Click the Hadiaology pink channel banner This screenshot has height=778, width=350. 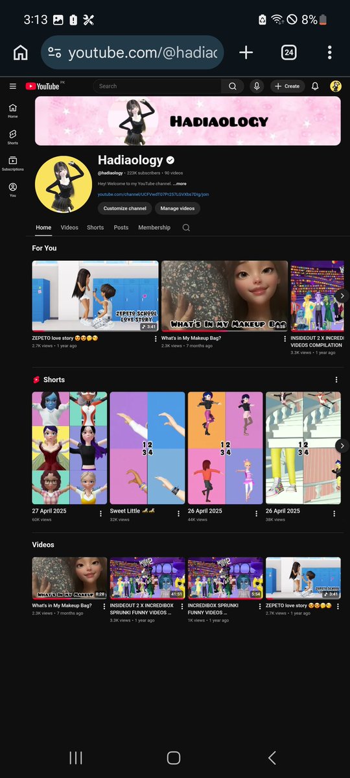pyautogui.click(x=188, y=121)
